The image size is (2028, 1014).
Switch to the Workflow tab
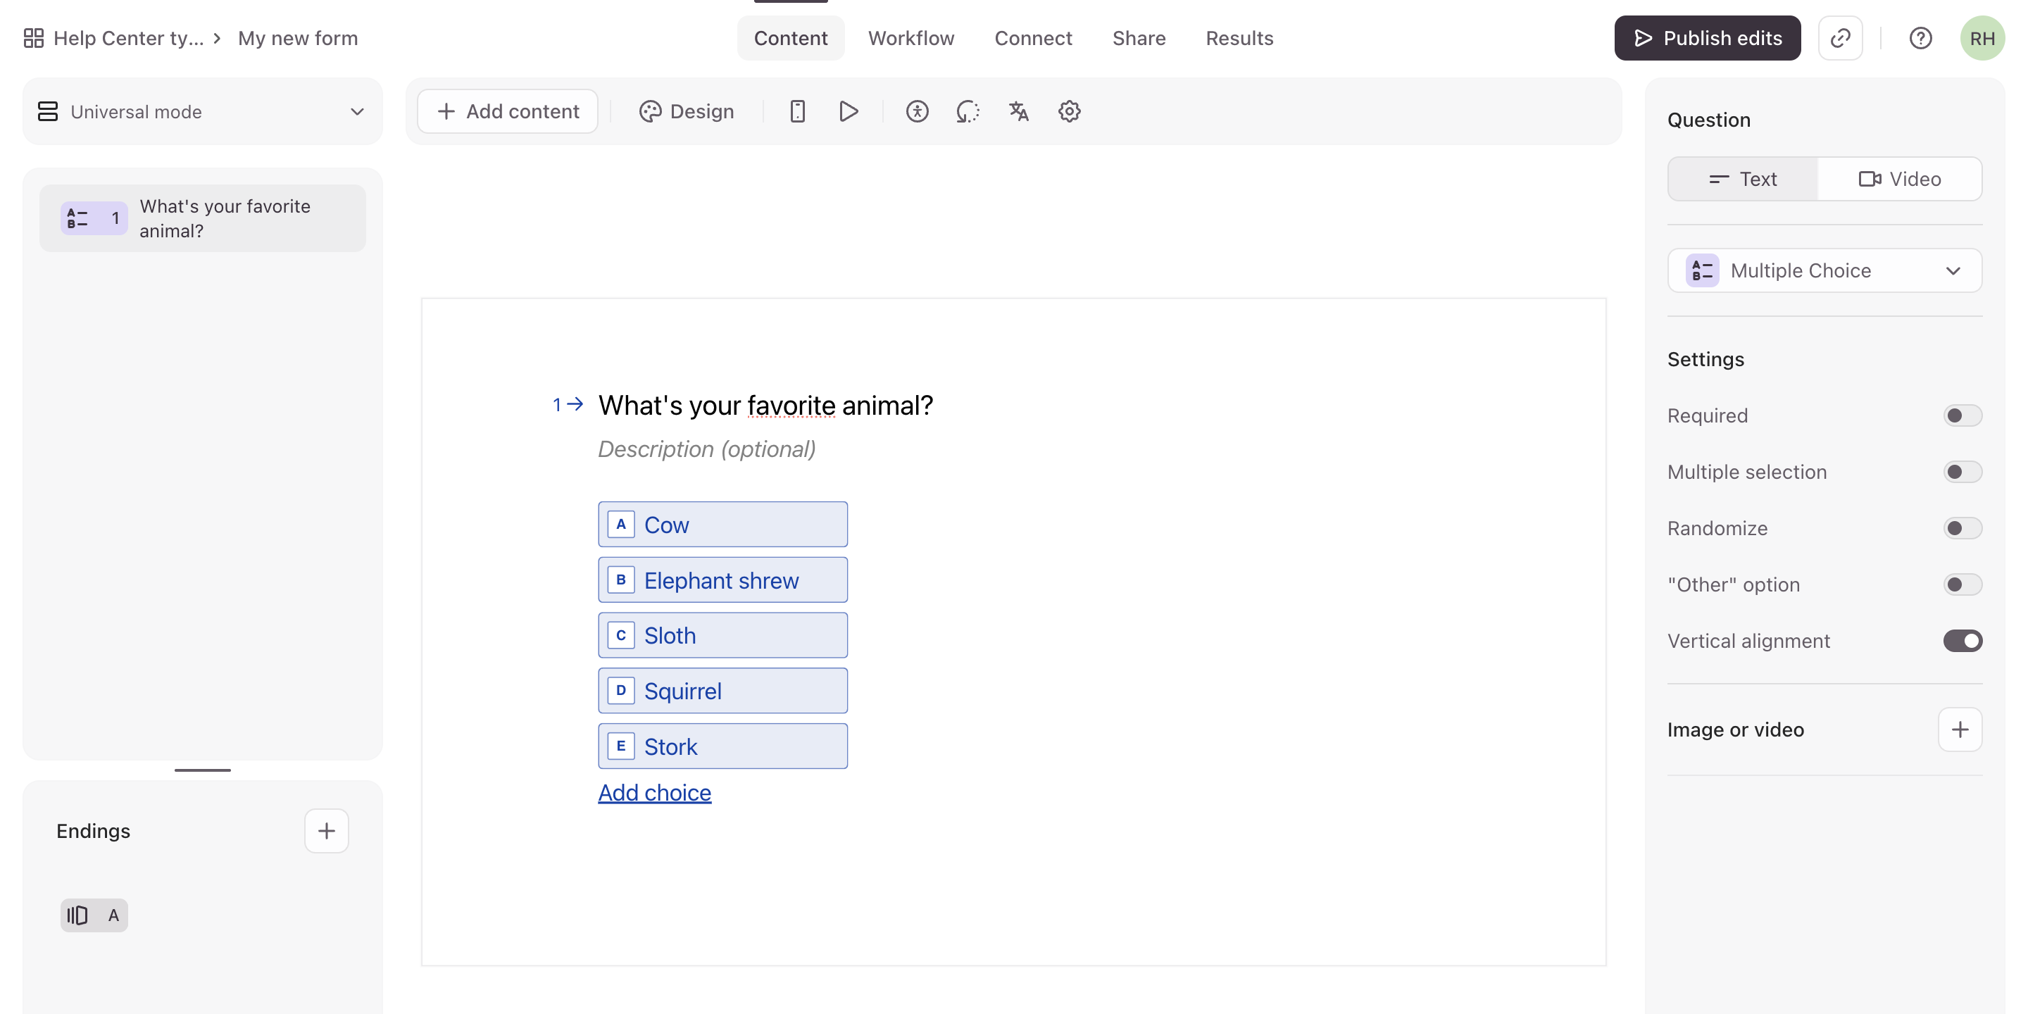(x=911, y=38)
